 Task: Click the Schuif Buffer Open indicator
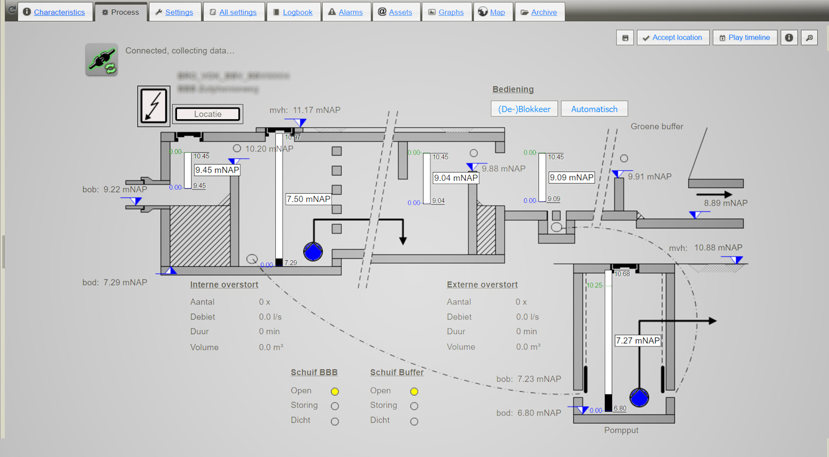pyautogui.click(x=414, y=391)
